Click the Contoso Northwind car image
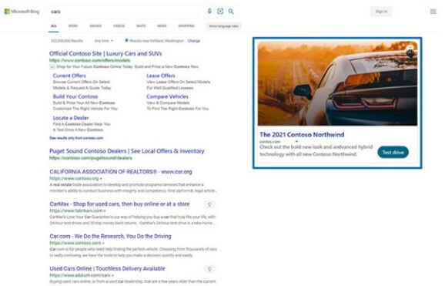This screenshot has width=445, height=286. pos(337,83)
